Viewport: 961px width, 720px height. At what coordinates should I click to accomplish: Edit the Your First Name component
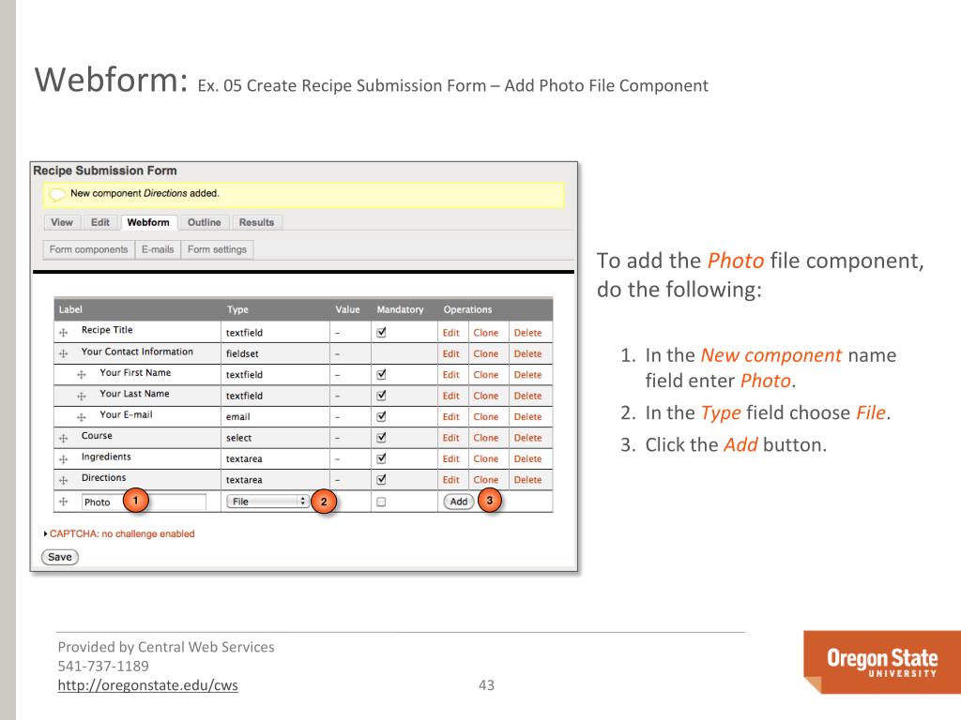point(451,374)
